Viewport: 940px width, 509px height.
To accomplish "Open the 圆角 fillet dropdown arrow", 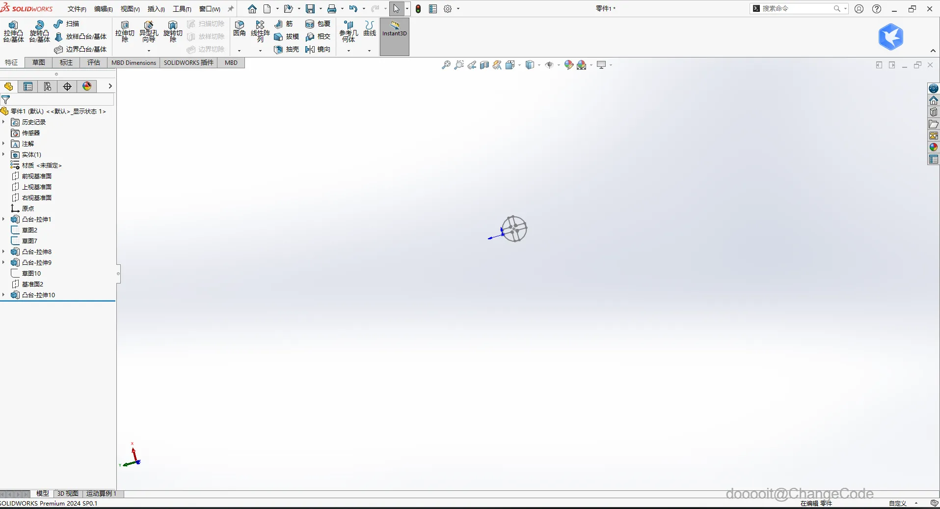I will tap(240, 50).
